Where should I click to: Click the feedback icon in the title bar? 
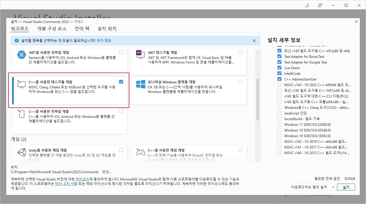(x=320, y=5)
